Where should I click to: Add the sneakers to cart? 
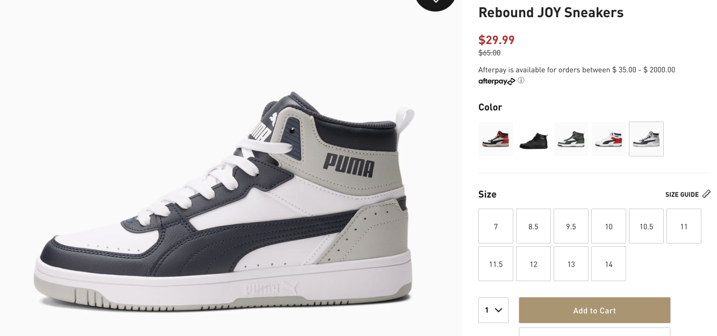[594, 310]
